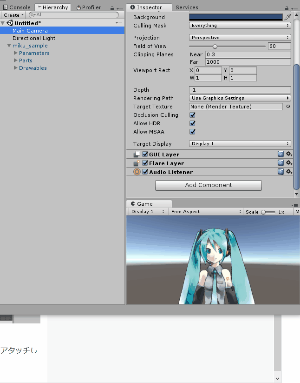This screenshot has width=300, height=383.
Task: Expand the Parts node
Action: click(16, 60)
